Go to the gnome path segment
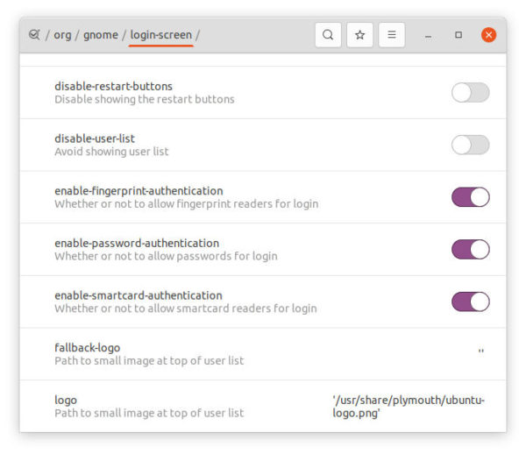 (x=101, y=35)
